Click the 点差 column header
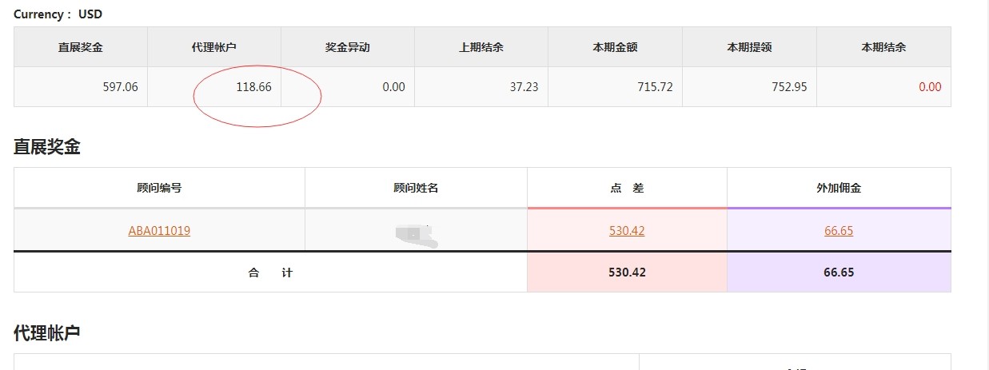 pyautogui.click(x=627, y=189)
